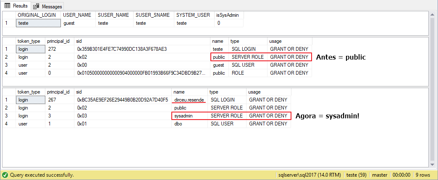Click the master database name in status bar
Image resolution: width=438 pixels, height=180 pixels.
(x=379, y=175)
